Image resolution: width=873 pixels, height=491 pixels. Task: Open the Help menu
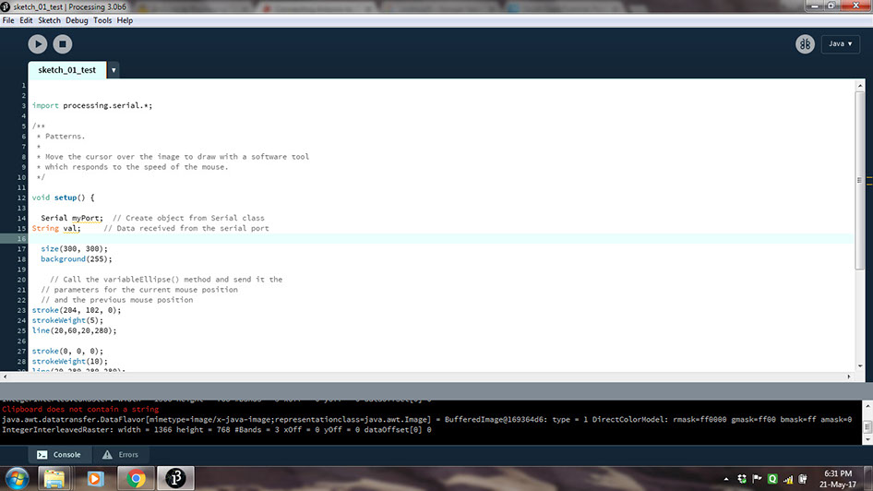(x=125, y=20)
